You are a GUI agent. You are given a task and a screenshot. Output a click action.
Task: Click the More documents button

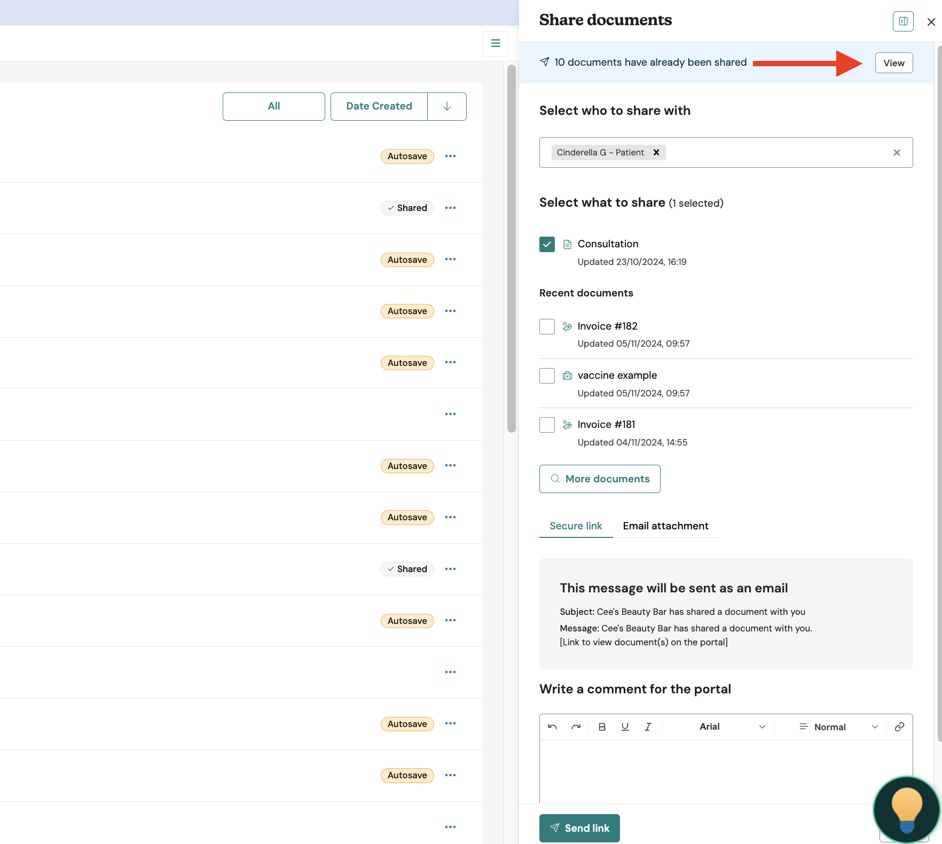click(600, 479)
